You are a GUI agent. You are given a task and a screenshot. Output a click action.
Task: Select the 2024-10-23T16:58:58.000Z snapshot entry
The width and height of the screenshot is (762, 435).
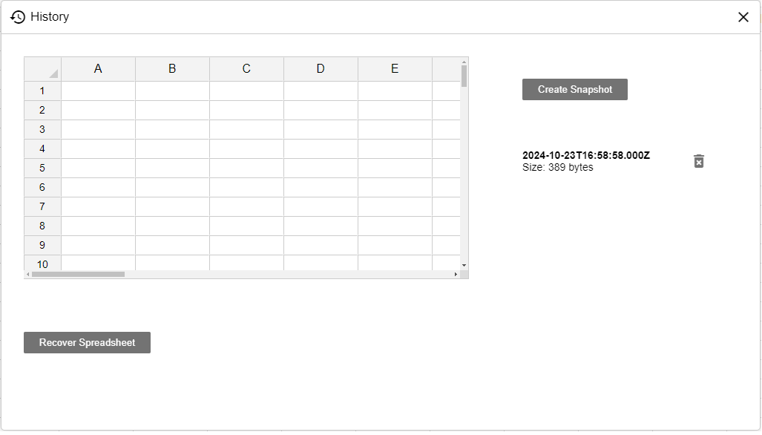click(585, 161)
